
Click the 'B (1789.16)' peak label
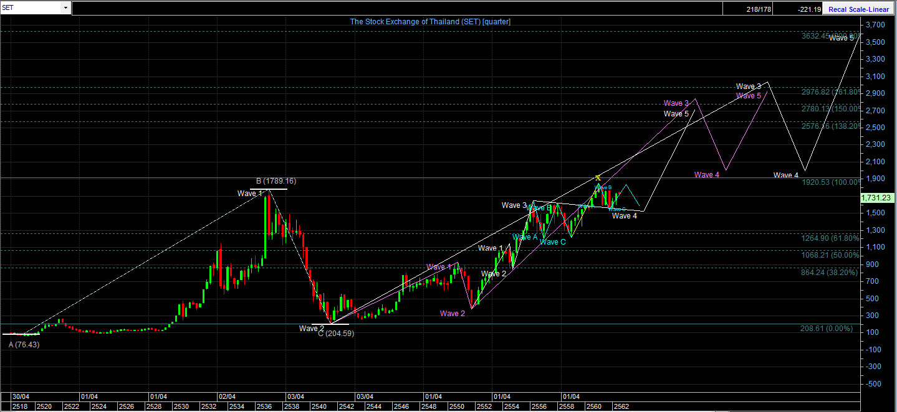coord(276,181)
